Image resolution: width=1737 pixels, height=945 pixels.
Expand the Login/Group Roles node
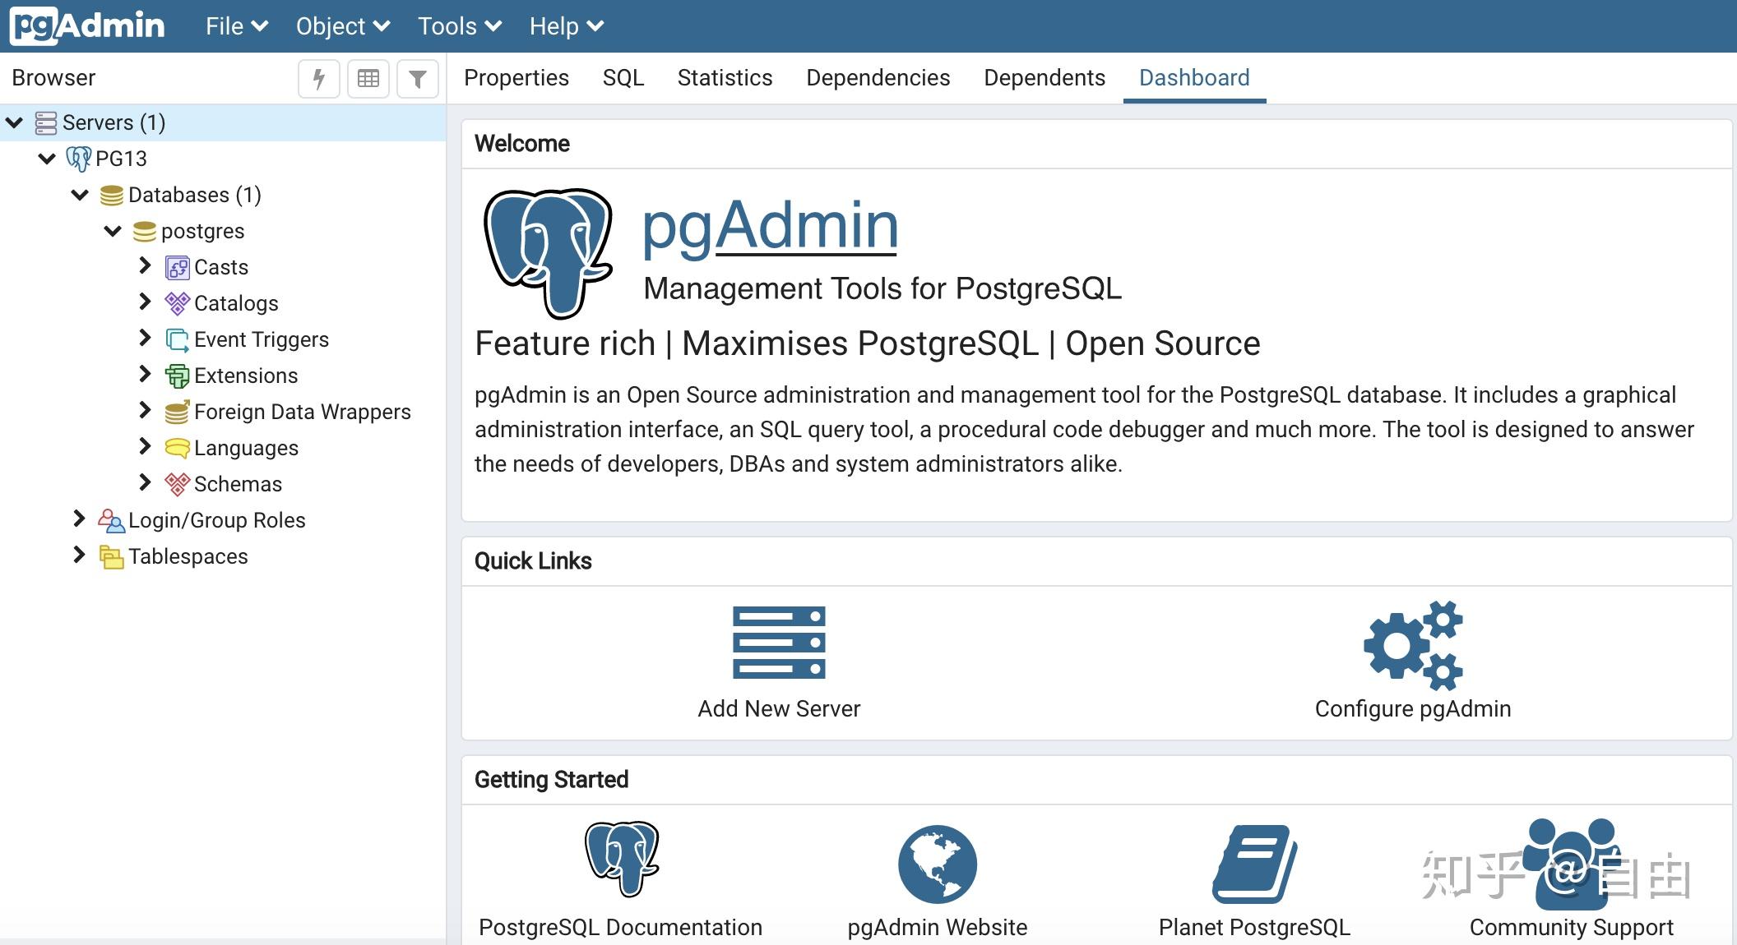point(80,519)
